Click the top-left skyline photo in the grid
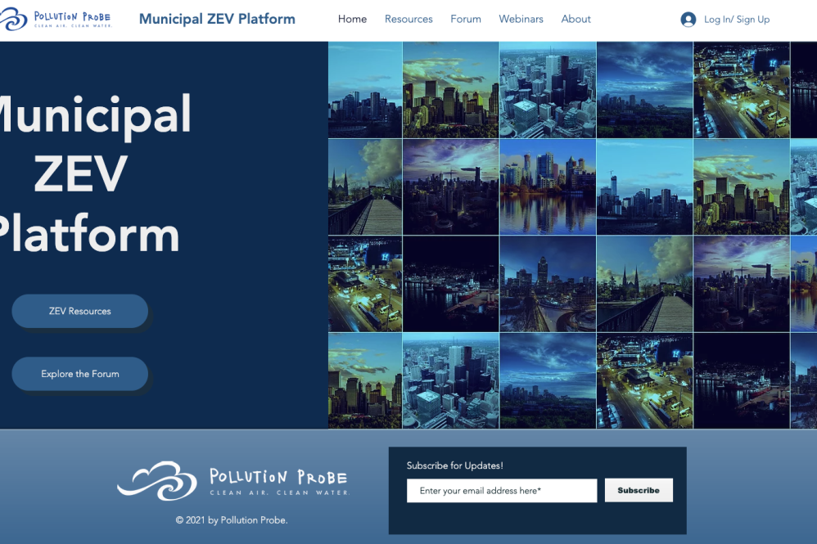This screenshot has height=544, width=817. pyautogui.click(x=365, y=90)
